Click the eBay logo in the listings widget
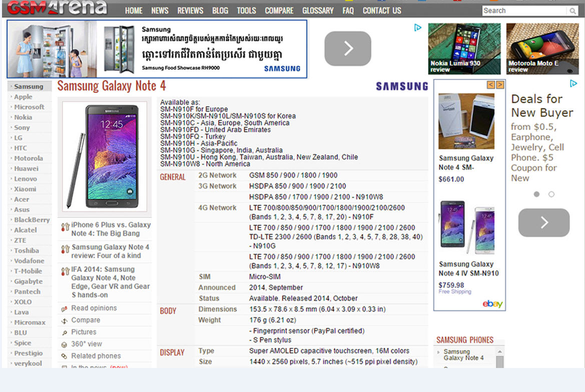This screenshot has width=585, height=392. pos(492,303)
